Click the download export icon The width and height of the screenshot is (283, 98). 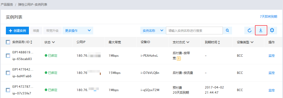pyautogui.click(x=261, y=30)
